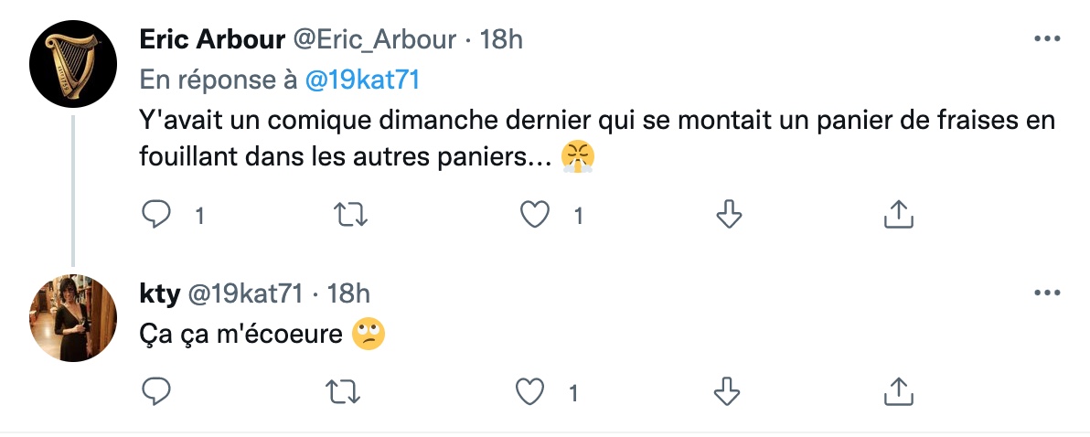
Task: Open more options menu for kty's tweet
Action: (1047, 293)
